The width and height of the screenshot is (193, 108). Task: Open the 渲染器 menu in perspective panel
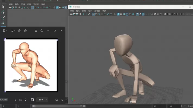click(97, 11)
